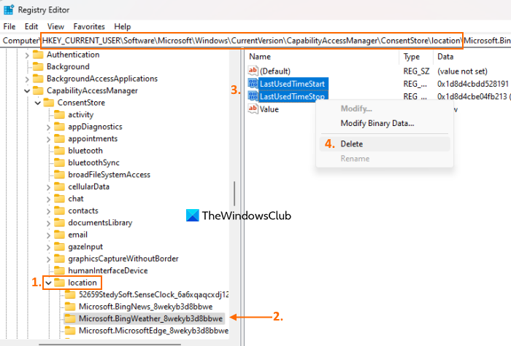Click the LastUsedTimeStop binary value icon
511x346 pixels.
253,96
